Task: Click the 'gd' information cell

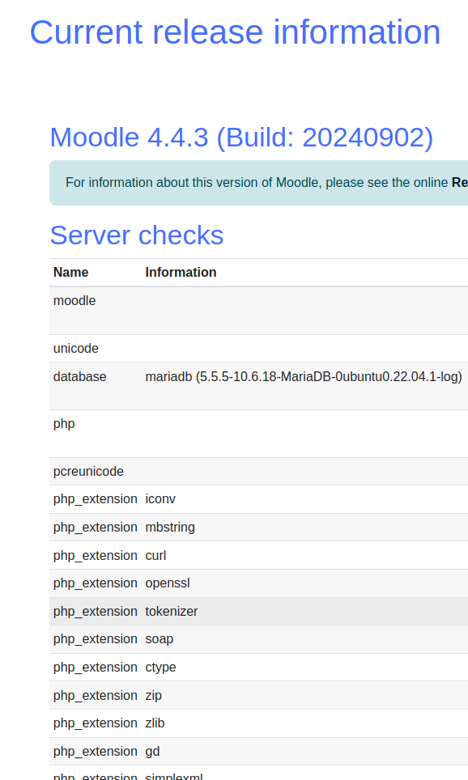Action: (152, 752)
